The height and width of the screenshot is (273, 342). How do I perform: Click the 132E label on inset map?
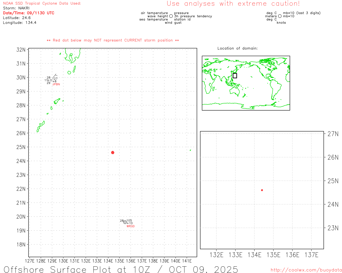coord(216,255)
